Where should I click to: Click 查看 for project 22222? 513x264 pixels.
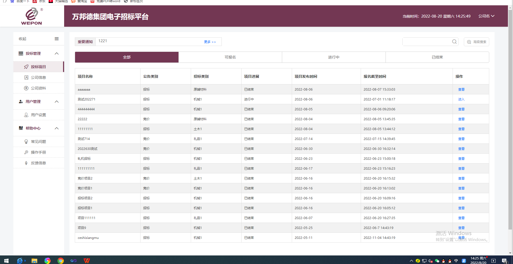click(461, 119)
